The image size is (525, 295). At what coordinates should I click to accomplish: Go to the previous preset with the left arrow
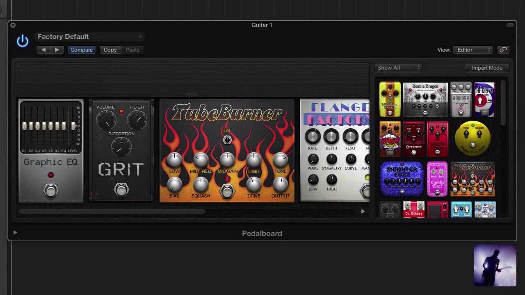pos(43,50)
